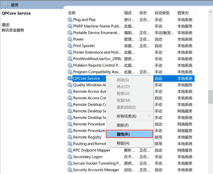213x174 pixels.
Task: Click the scrollbar up arrow
Action: click(x=210, y=12)
